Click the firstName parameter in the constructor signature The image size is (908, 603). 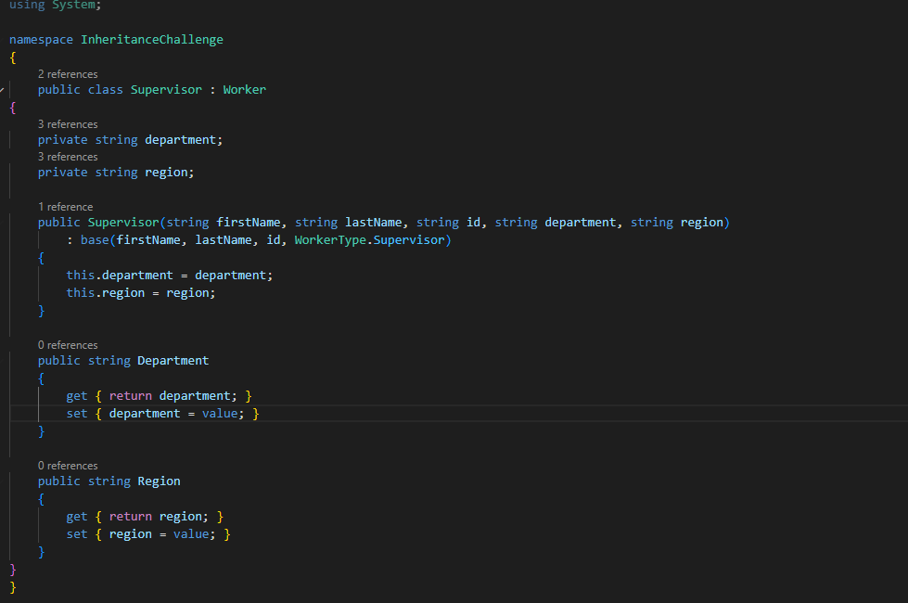click(249, 223)
